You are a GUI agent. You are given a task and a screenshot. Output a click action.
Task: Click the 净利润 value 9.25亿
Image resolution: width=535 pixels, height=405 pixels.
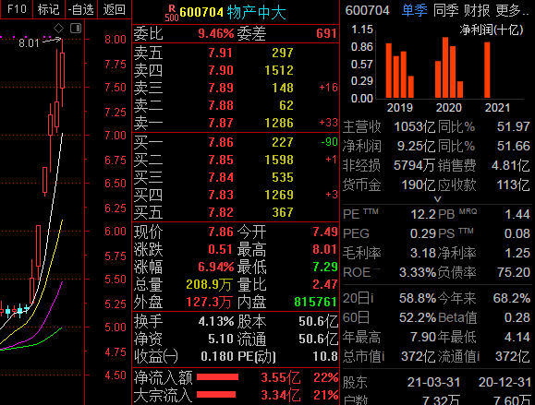(x=416, y=147)
